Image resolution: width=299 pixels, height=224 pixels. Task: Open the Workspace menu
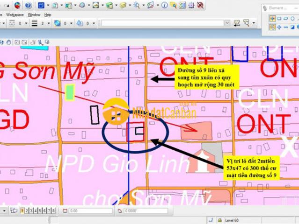click(14, 14)
